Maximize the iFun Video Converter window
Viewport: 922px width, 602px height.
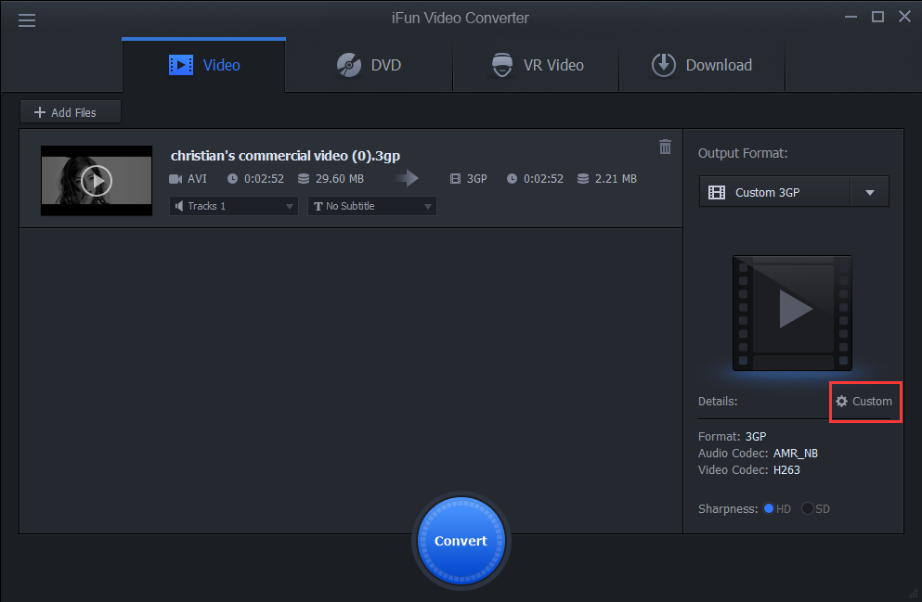coord(878,17)
